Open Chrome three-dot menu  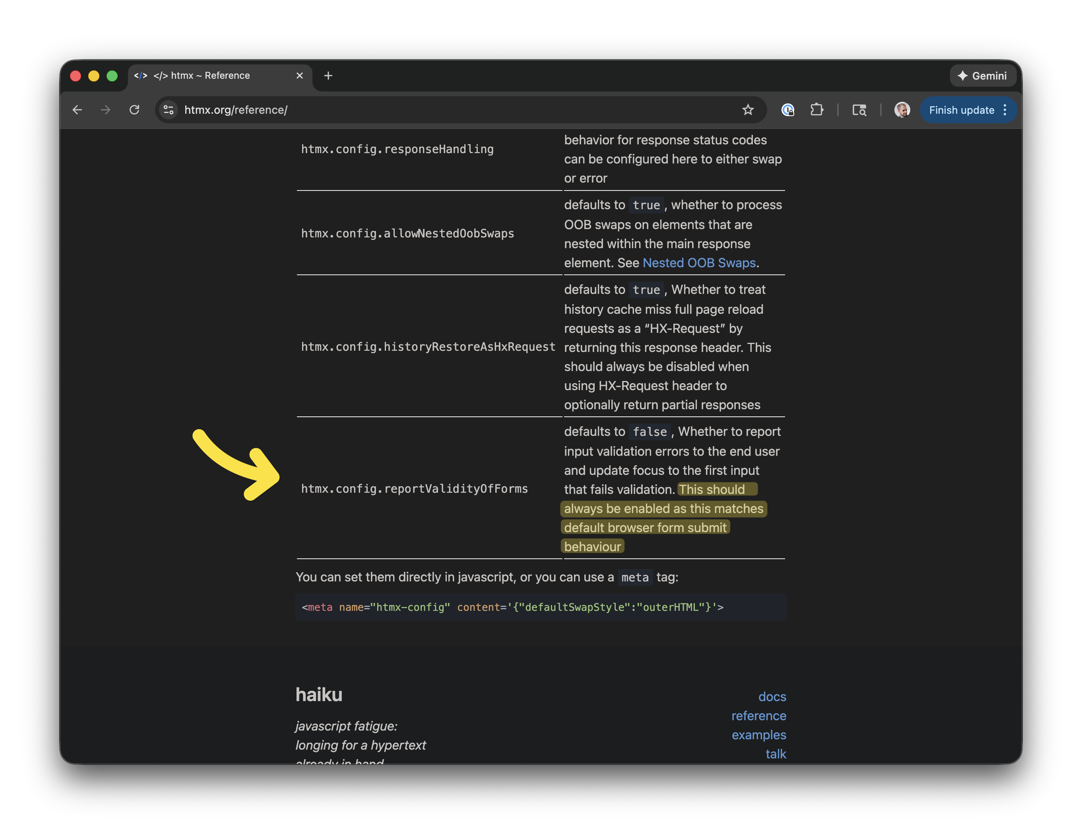click(x=1005, y=110)
